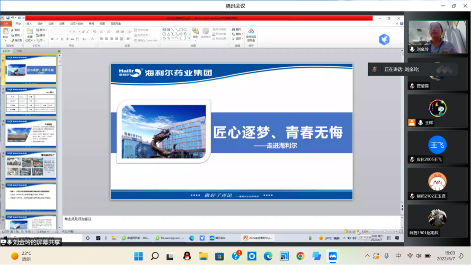471x265 pixels.
Task: Toggle Chinese input mode indicator 中
Action: click(x=398, y=256)
